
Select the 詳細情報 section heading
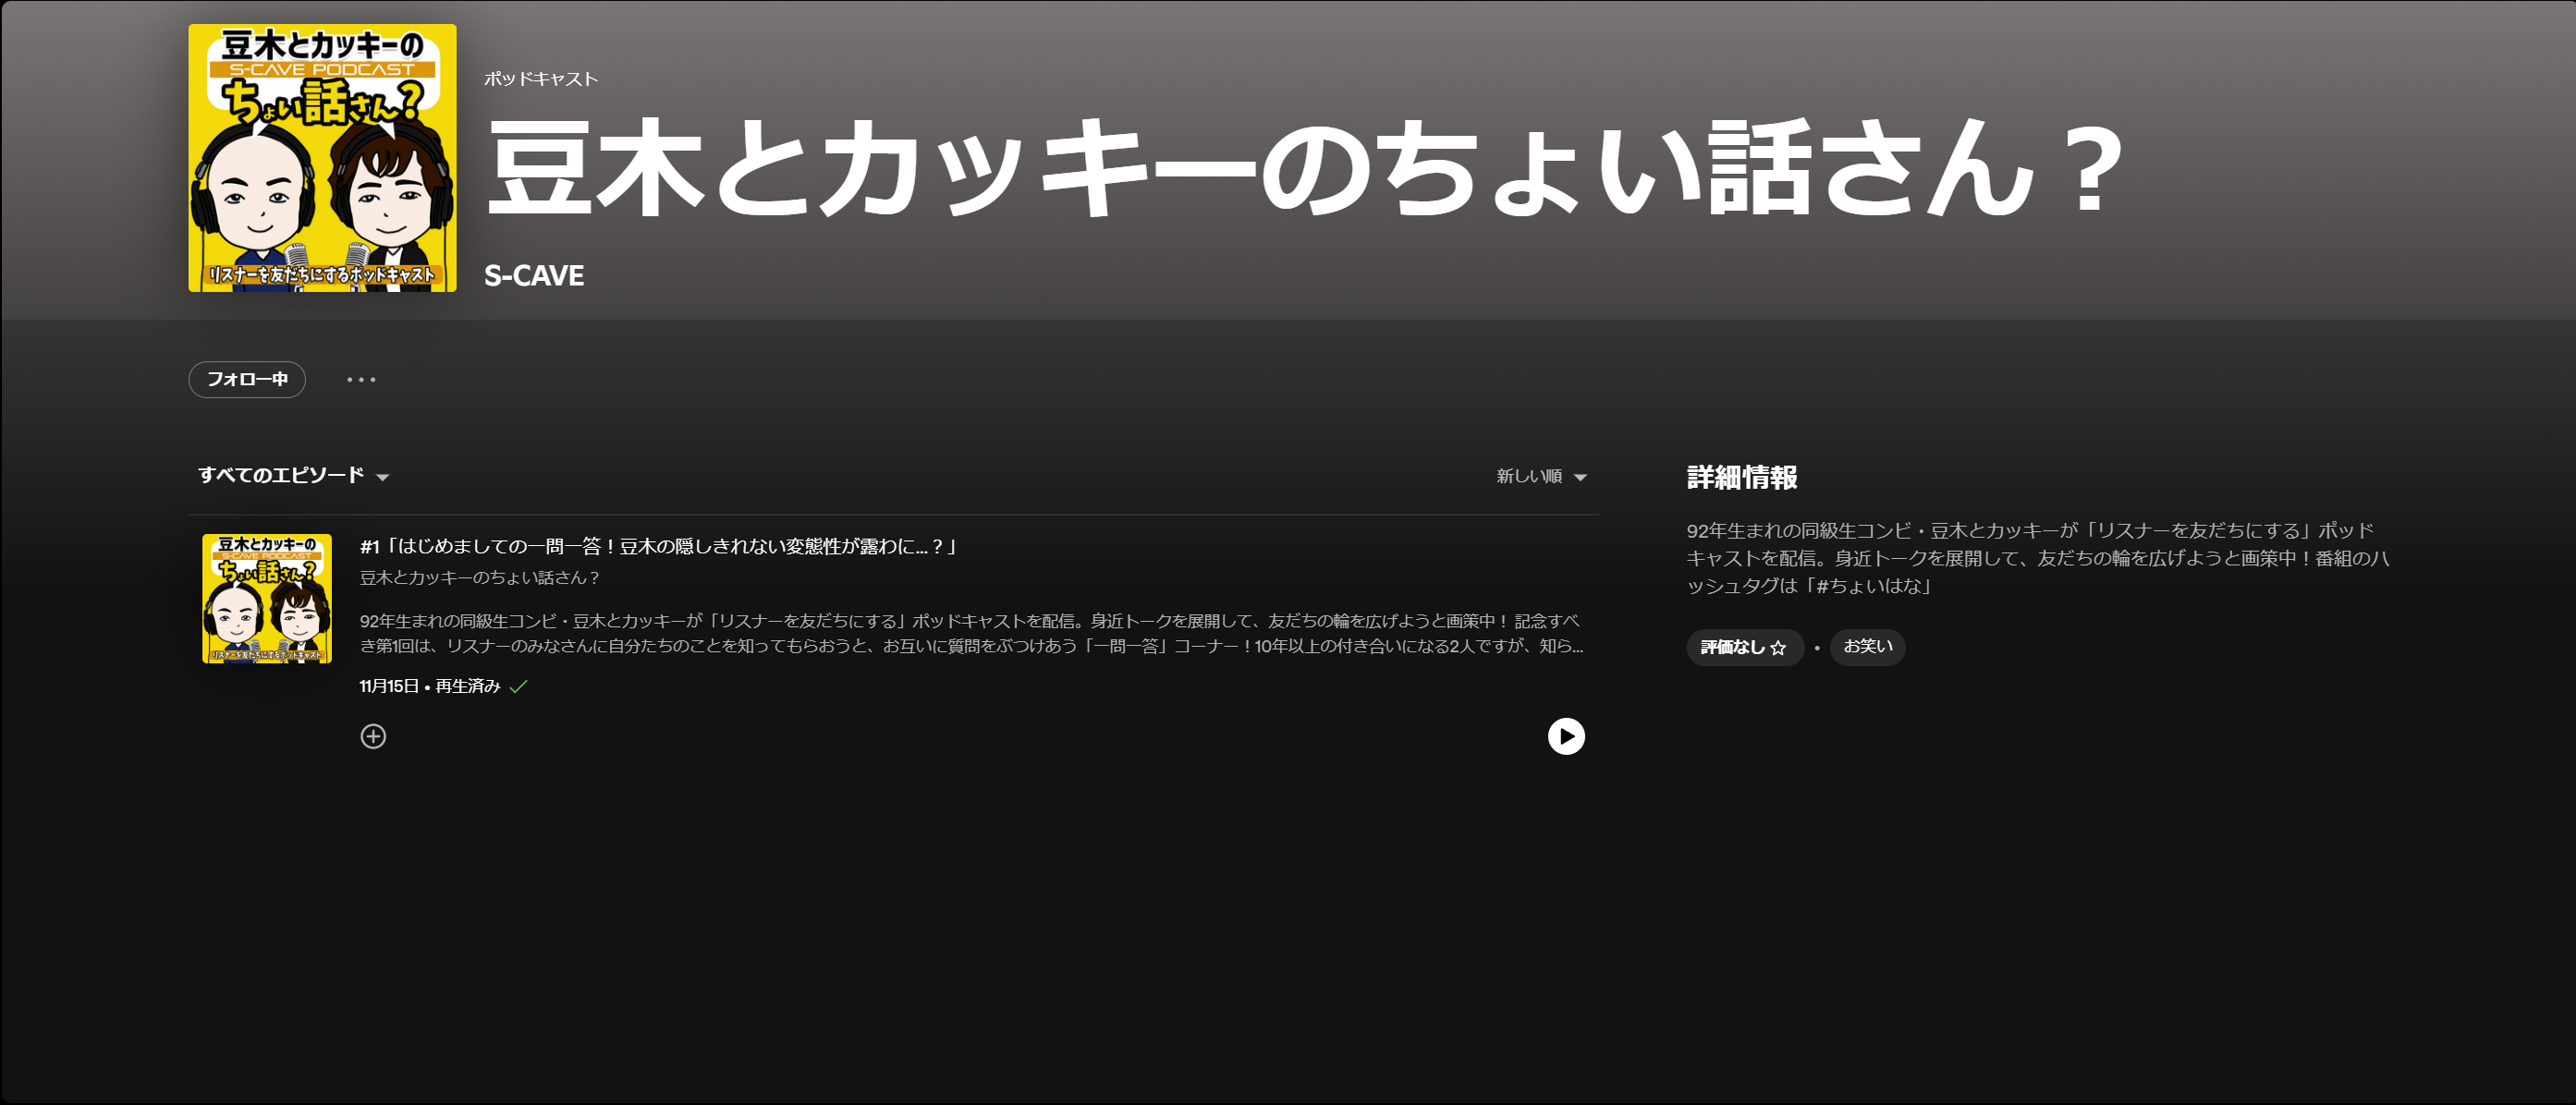click(x=1741, y=479)
